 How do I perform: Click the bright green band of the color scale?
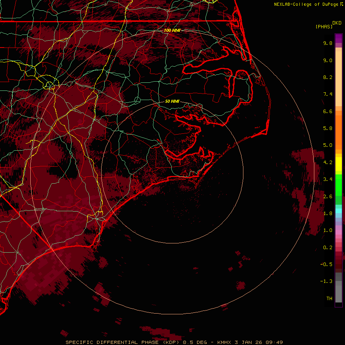click(x=338, y=185)
